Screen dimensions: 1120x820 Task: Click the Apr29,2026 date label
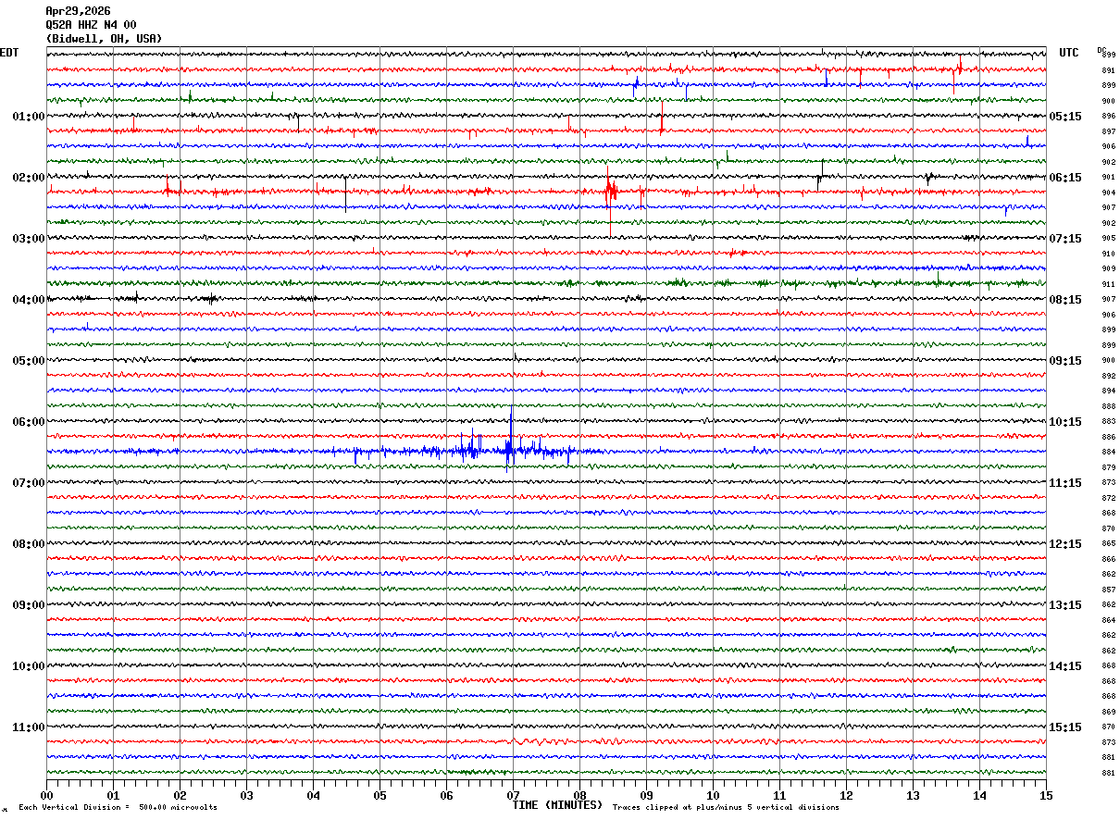click(78, 11)
